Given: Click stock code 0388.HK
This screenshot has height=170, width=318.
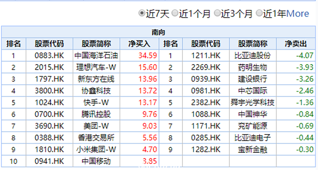Looking at the screenshot, I should pyautogui.click(x=49, y=138).
